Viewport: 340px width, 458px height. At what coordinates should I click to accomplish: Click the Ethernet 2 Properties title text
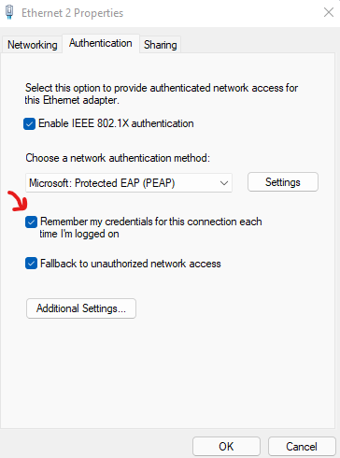(x=72, y=13)
